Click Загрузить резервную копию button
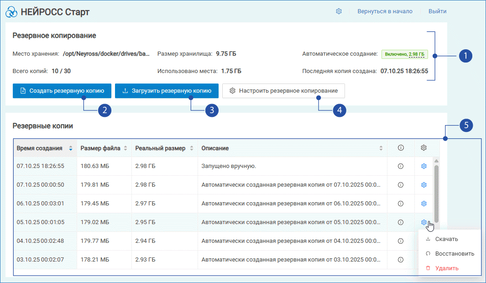 click(x=167, y=91)
